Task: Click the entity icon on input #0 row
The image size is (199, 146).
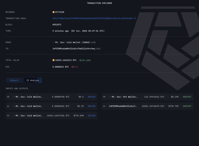Action: (14, 97)
